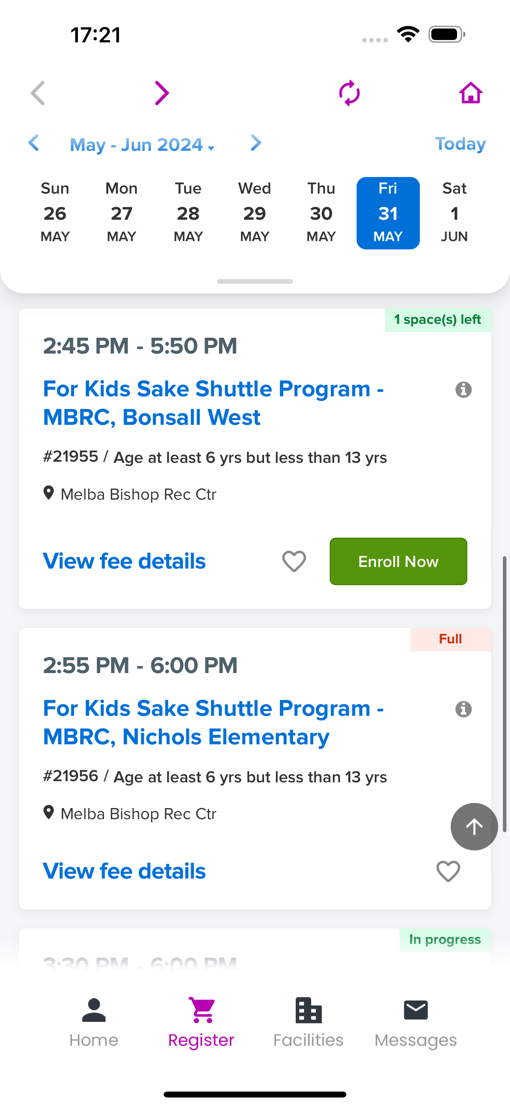Go back with gray chevron arrow
The width and height of the screenshot is (510, 1107).
(x=38, y=93)
